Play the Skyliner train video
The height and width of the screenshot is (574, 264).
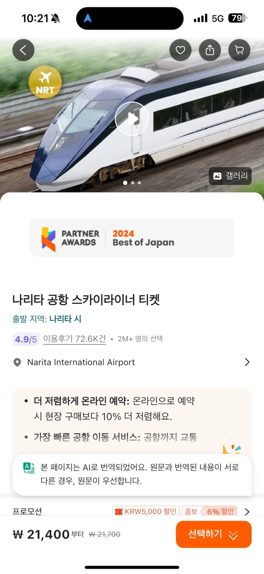pyautogui.click(x=132, y=118)
